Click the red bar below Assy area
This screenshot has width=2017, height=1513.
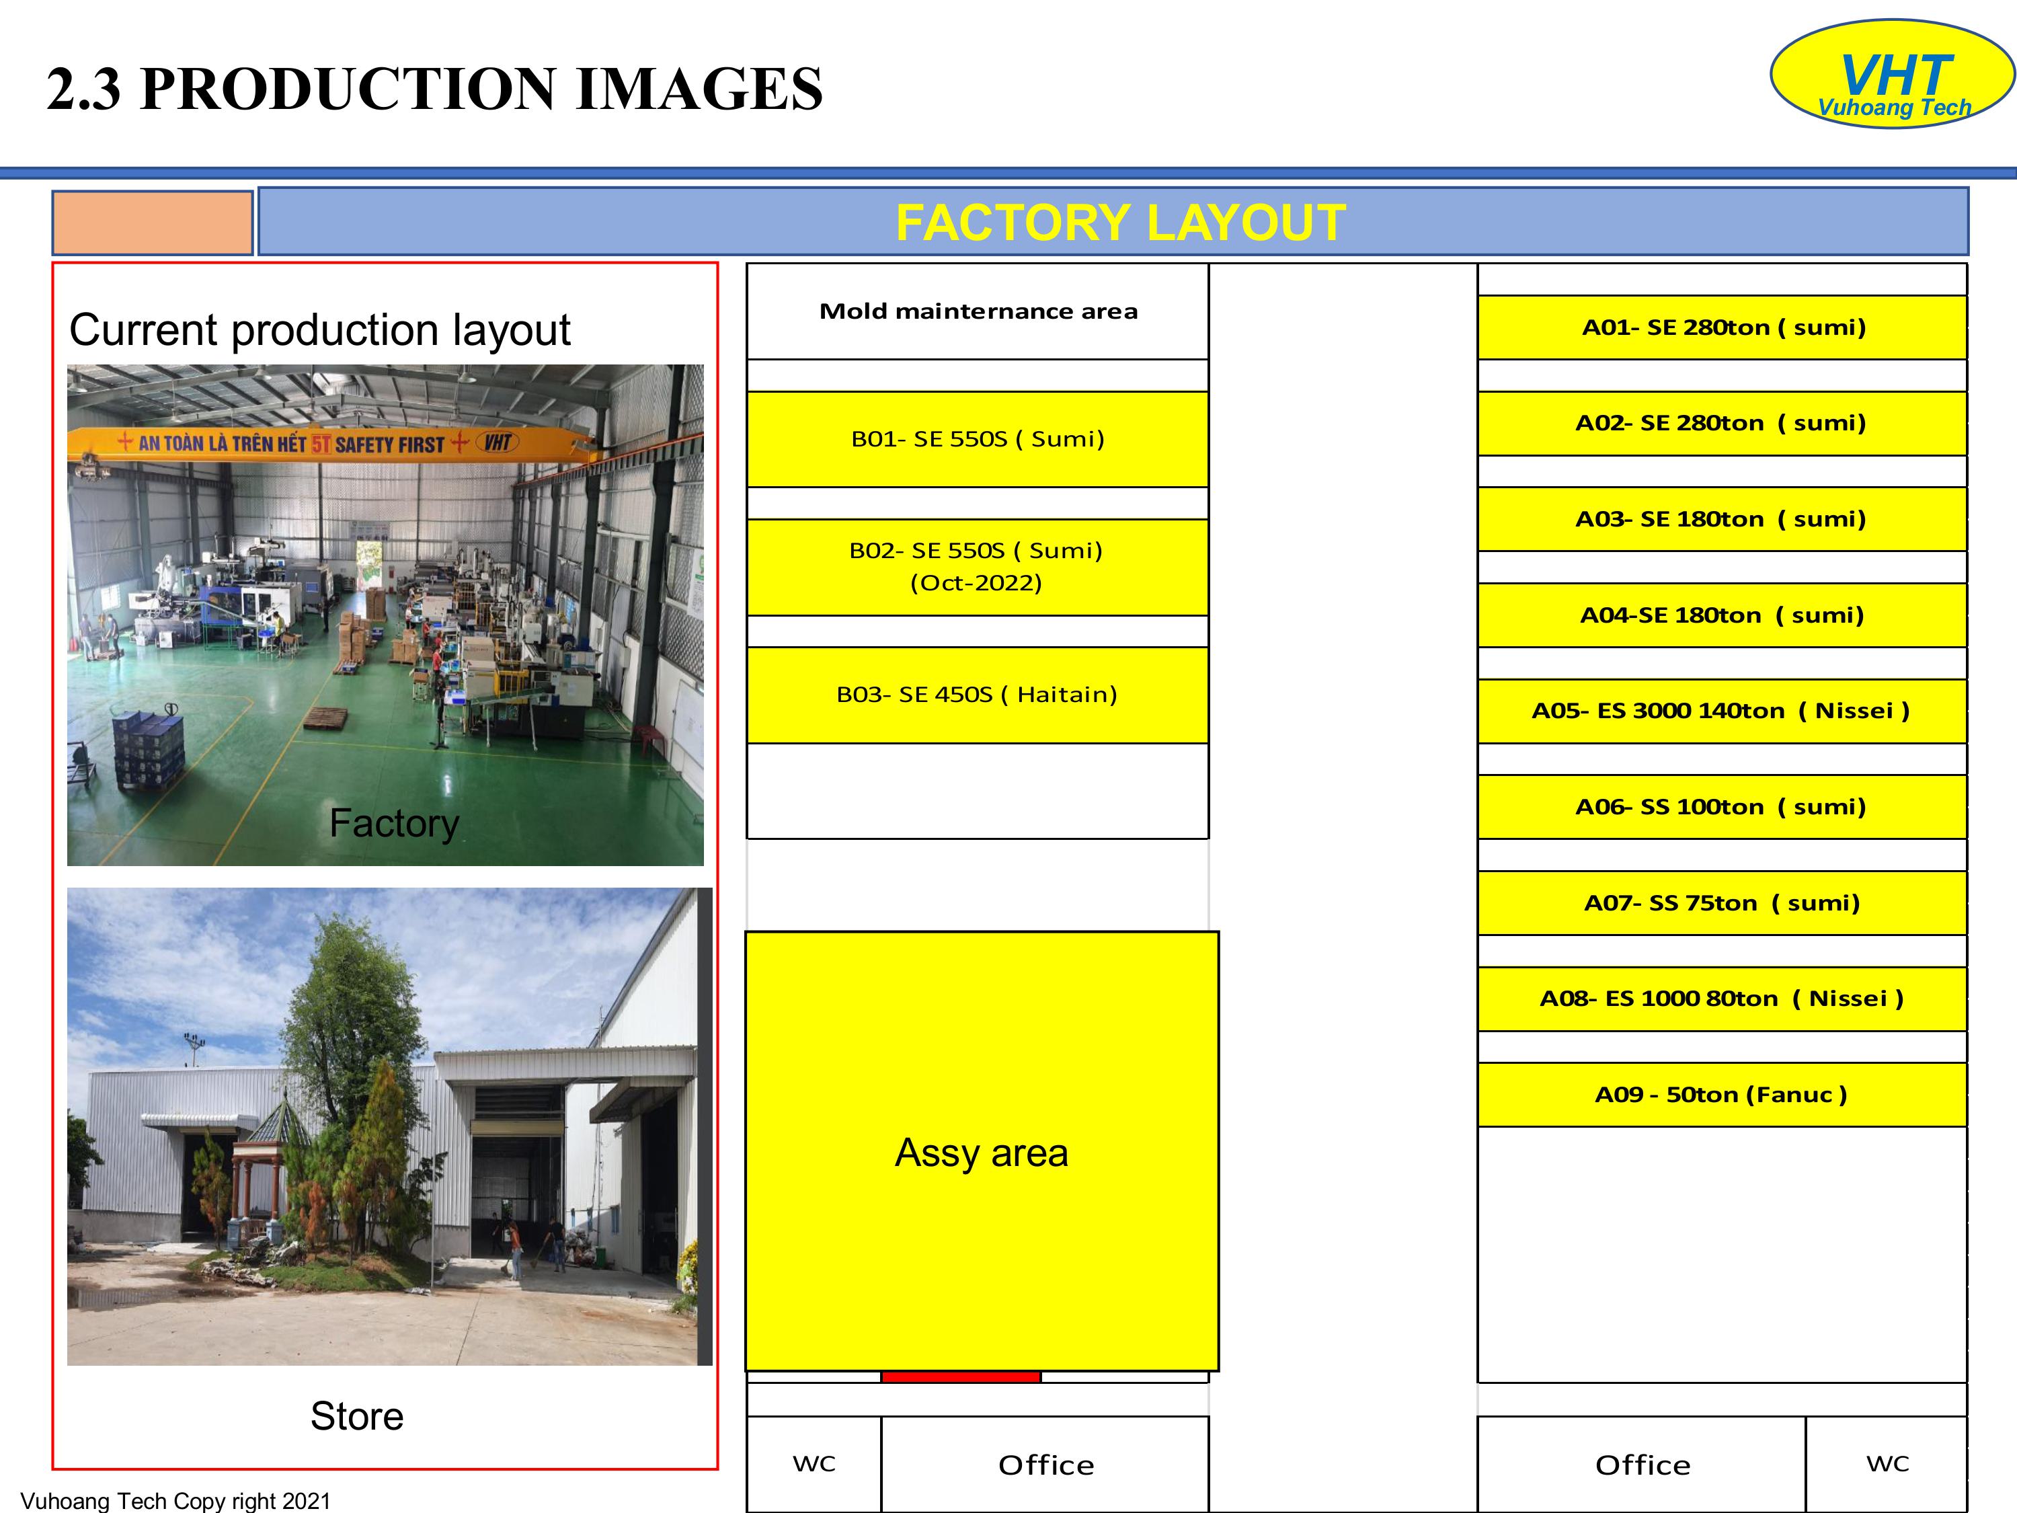960,1377
